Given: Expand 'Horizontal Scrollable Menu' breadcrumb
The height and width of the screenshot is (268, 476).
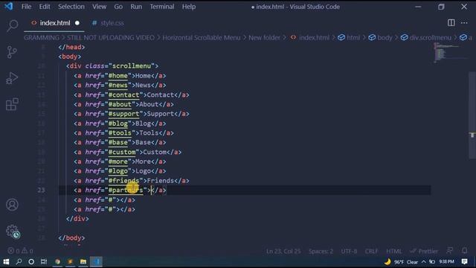Looking at the screenshot, I should pyautogui.click(x=202, y=38).
